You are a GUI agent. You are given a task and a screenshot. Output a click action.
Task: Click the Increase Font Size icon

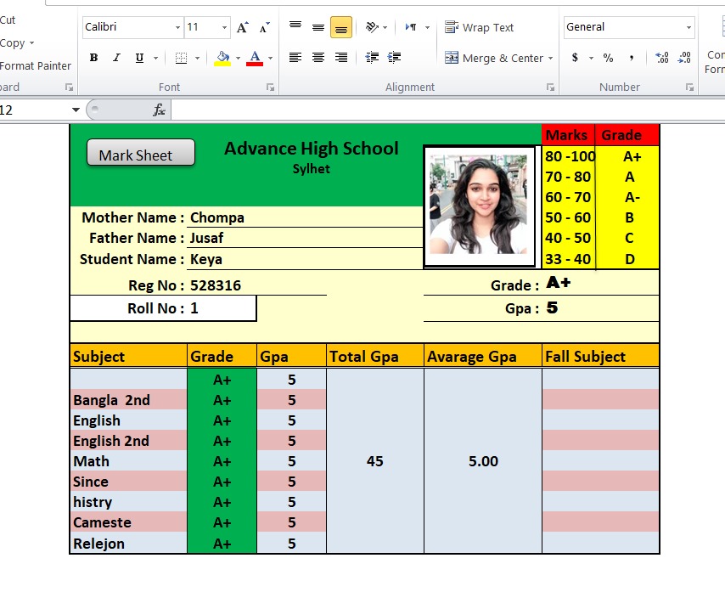[x=243, y=27]
